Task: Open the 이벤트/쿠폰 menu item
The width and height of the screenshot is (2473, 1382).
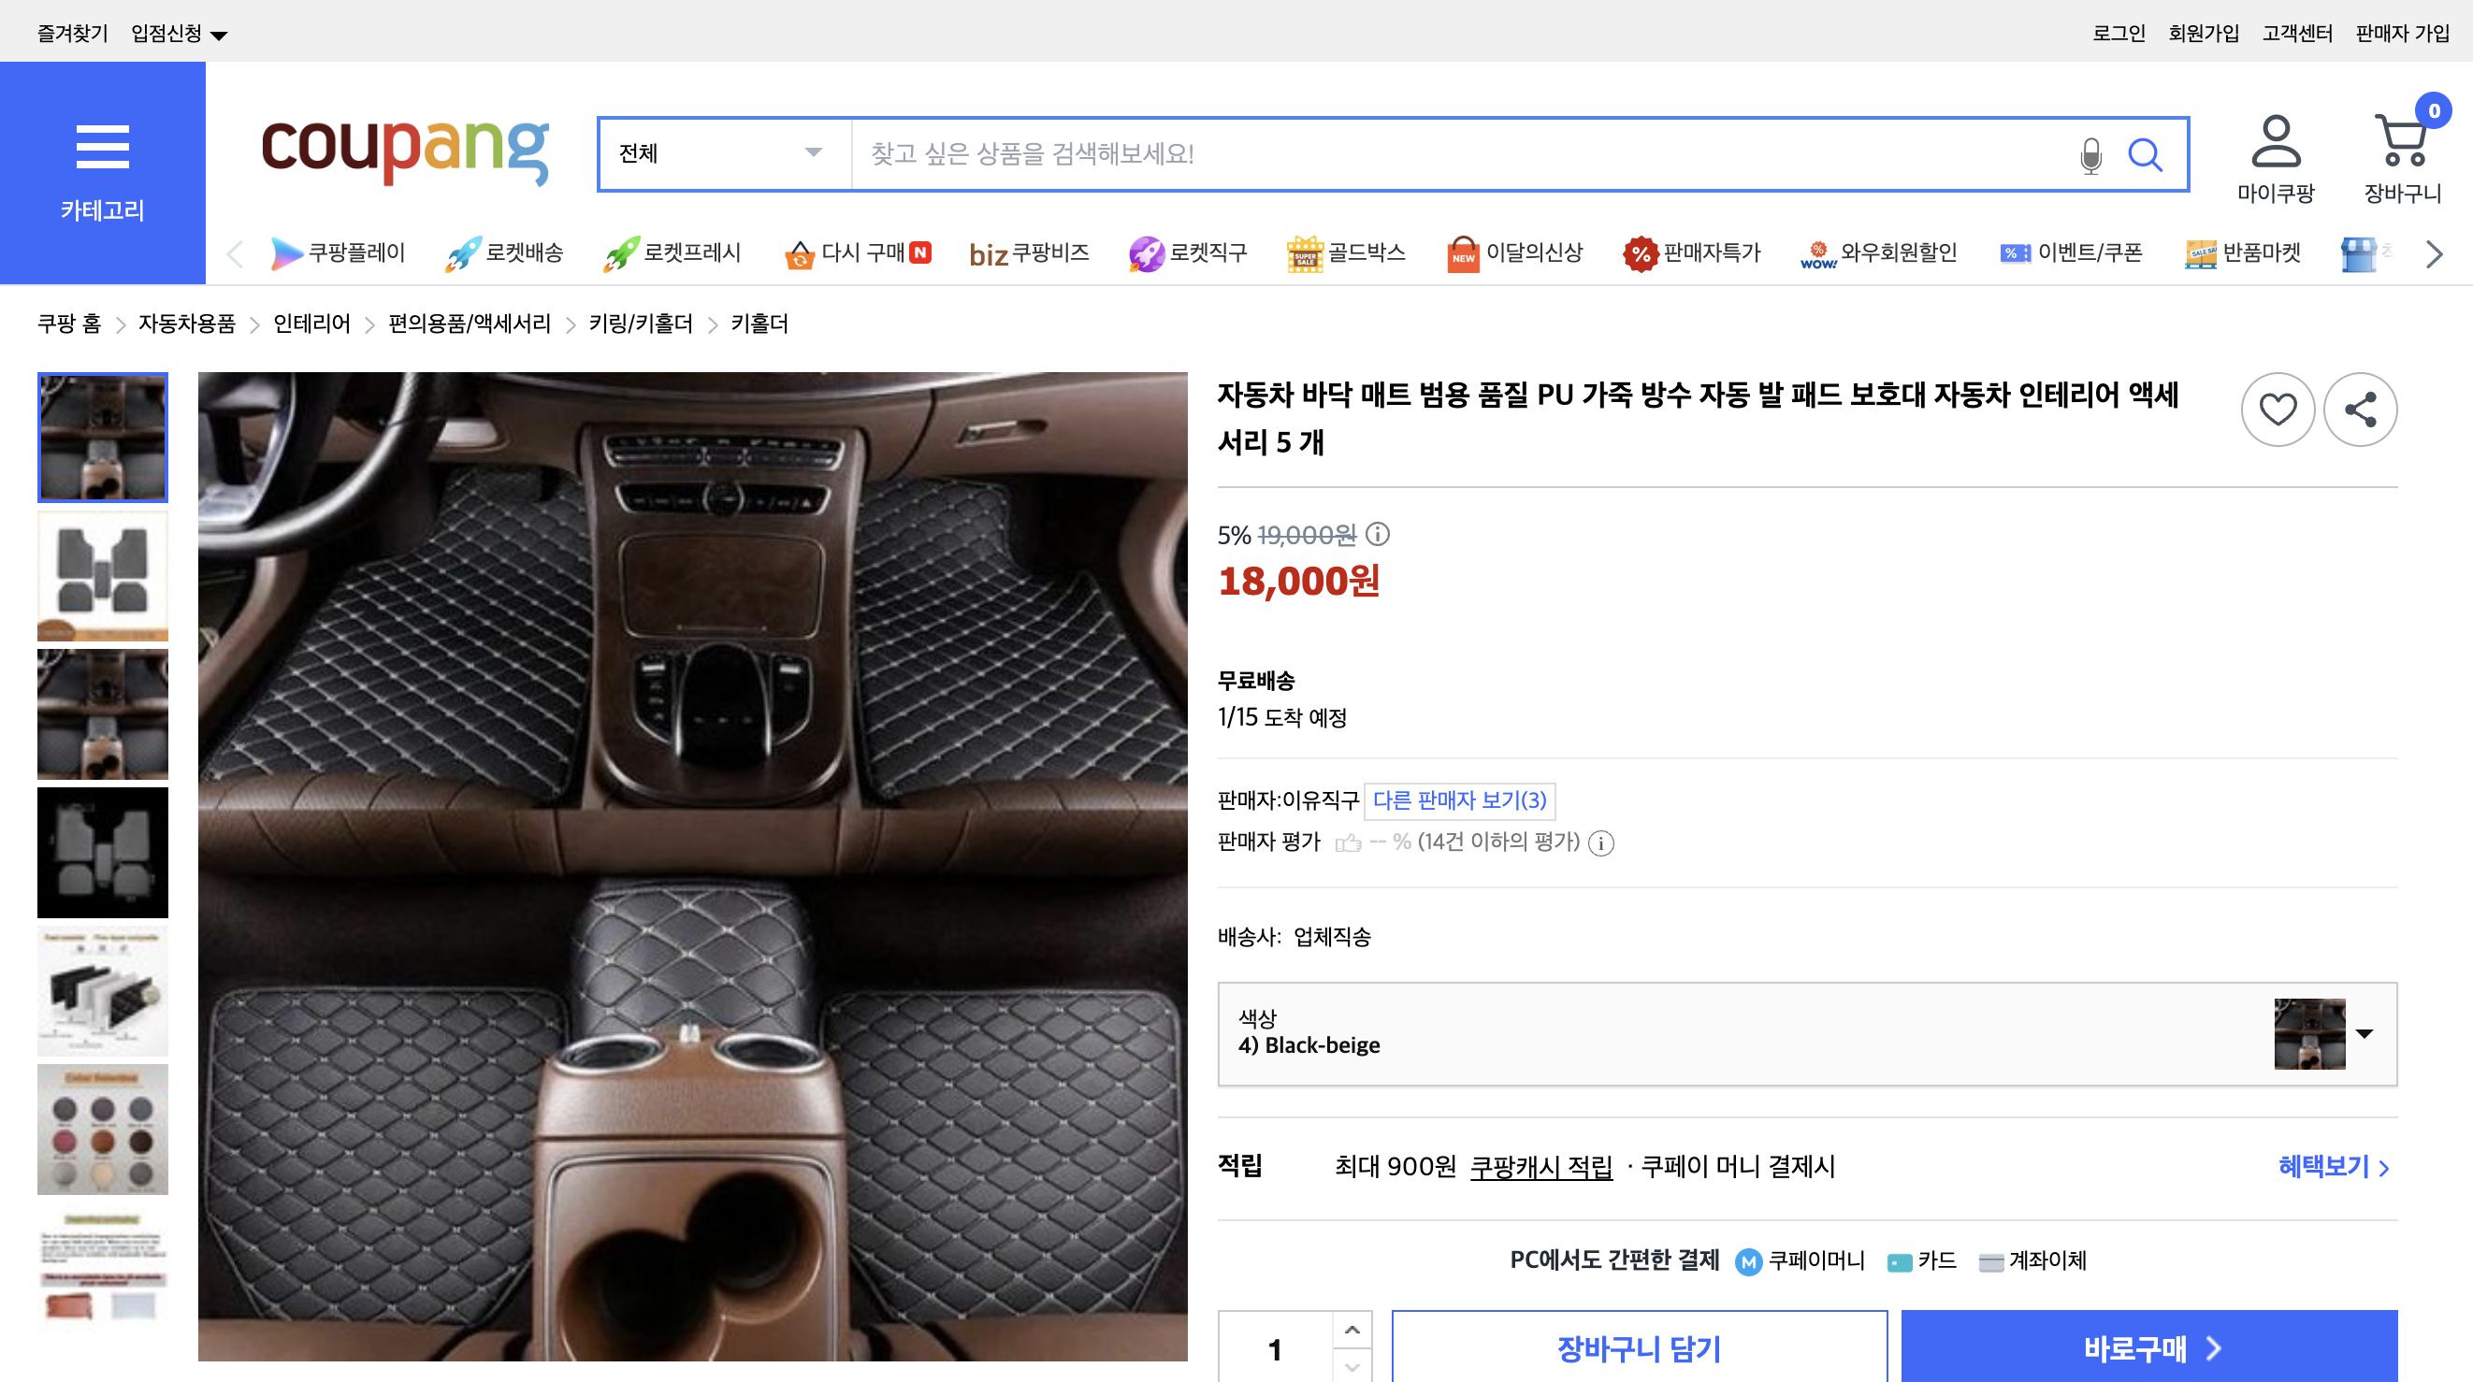Action: [2089, 252]
